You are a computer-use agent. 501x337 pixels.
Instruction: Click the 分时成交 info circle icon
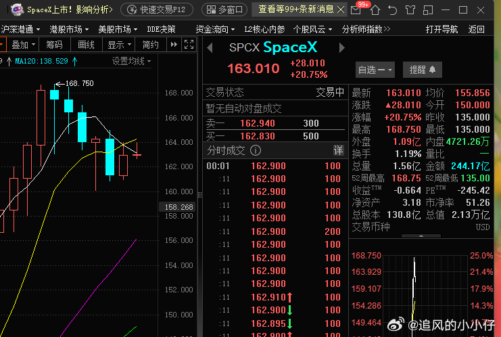256,150
